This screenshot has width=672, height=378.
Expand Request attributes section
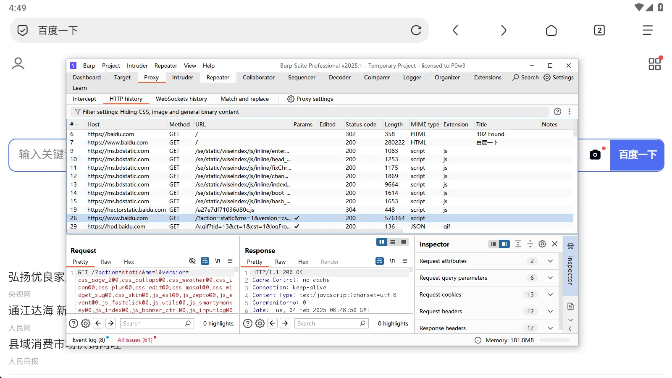550,261
